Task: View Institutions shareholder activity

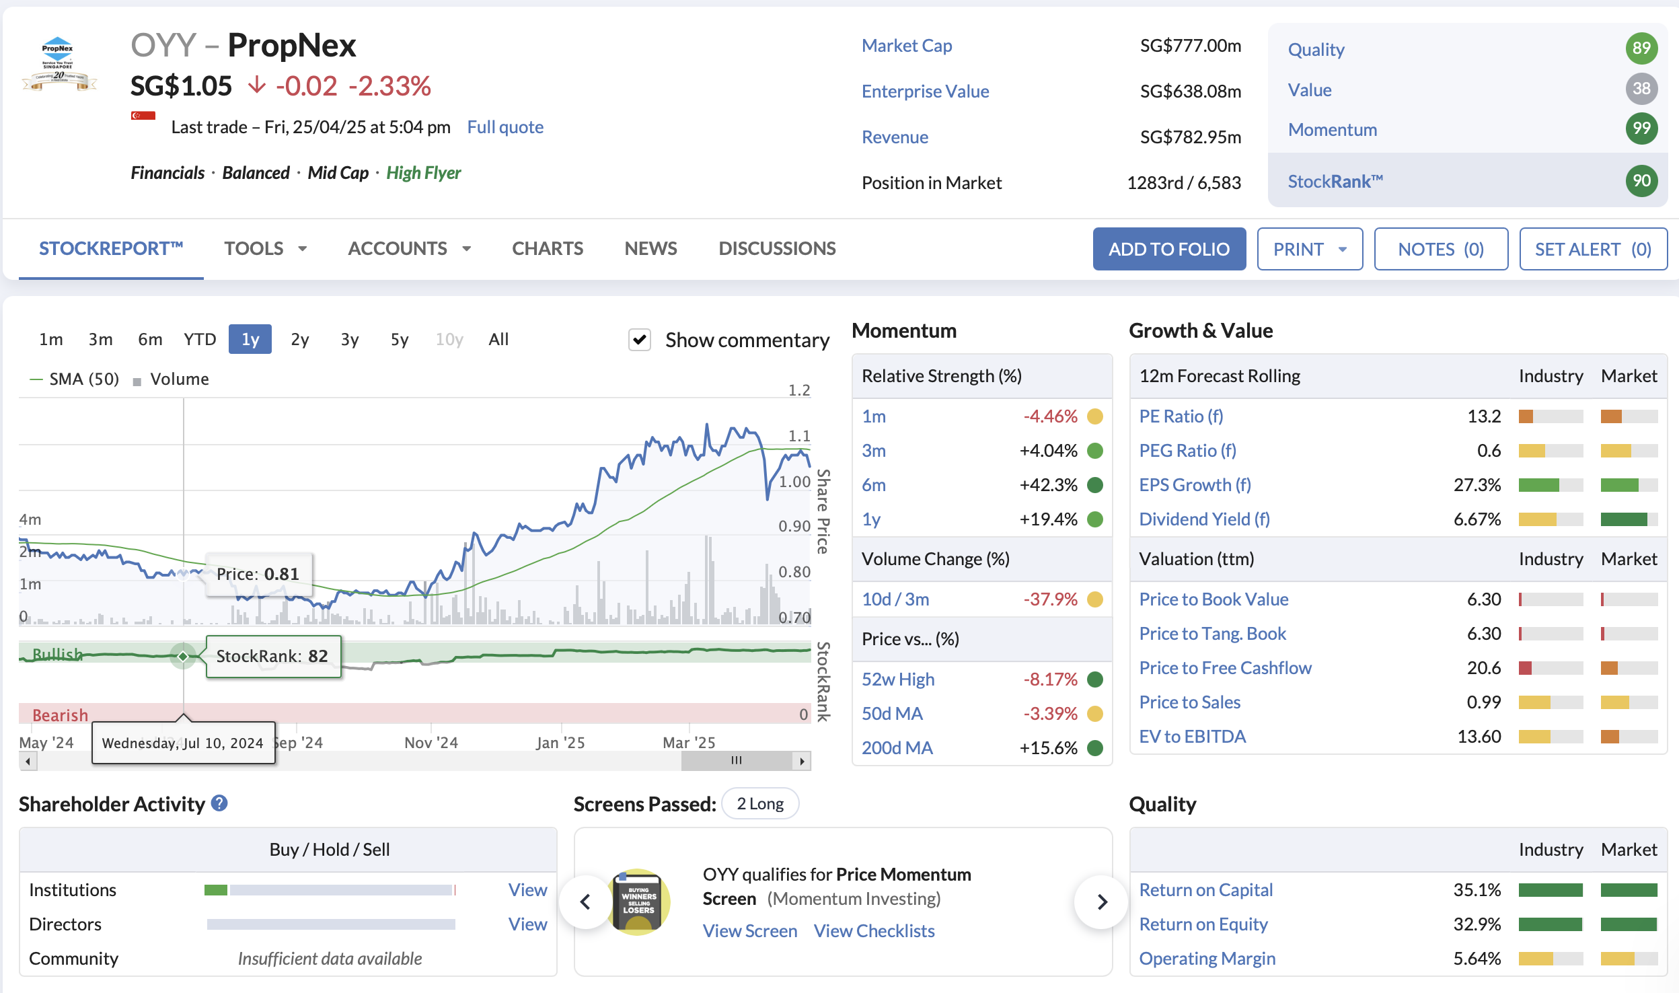Action: click(527, 890)
